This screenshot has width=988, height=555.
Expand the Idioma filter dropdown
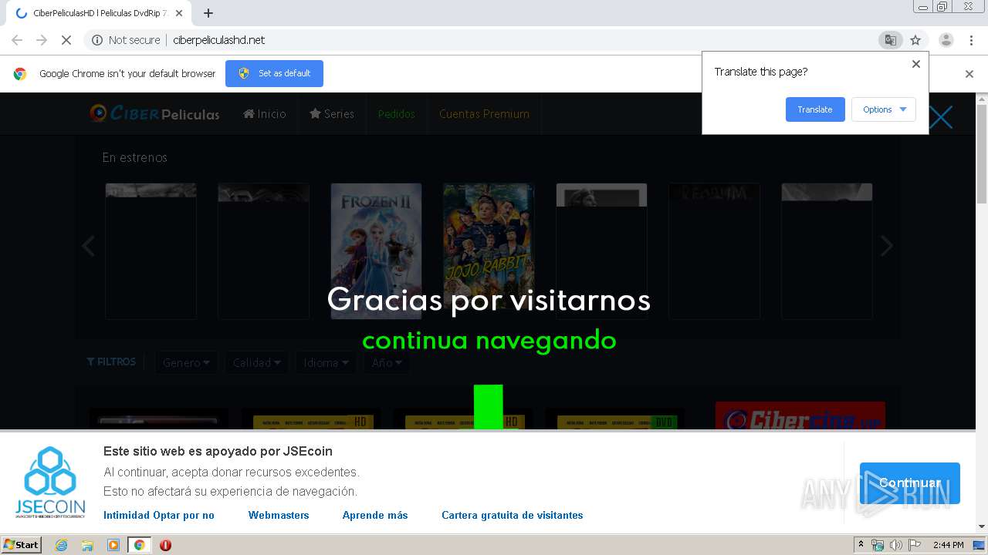(326, 362)
